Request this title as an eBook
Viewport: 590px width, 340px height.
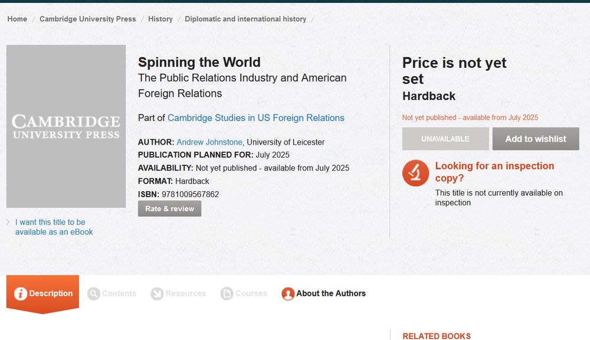(x=54, y=227)
